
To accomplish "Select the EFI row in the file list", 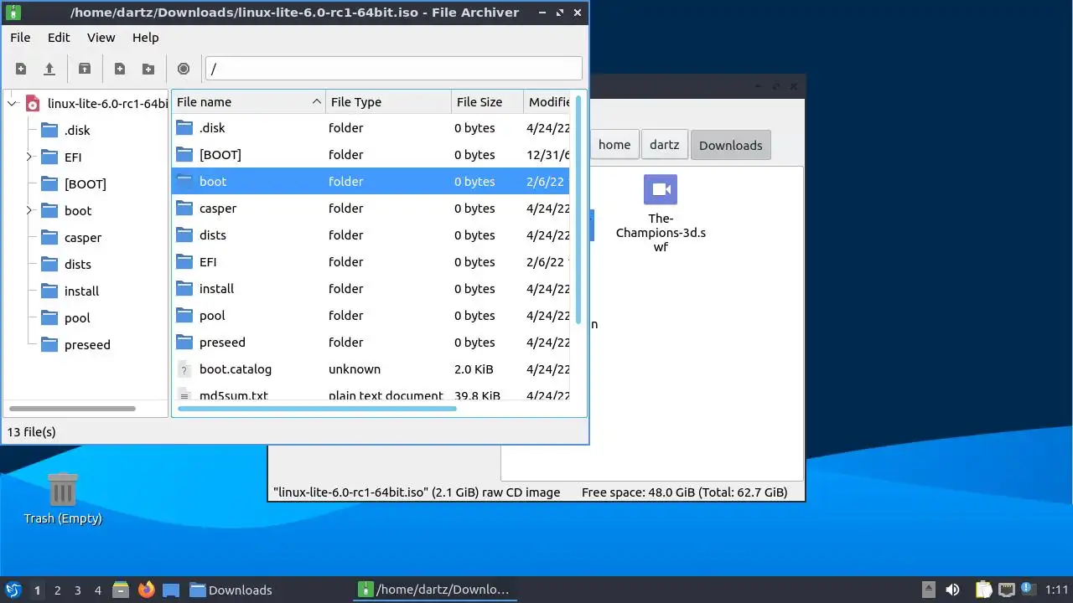I will coord(371,262).
